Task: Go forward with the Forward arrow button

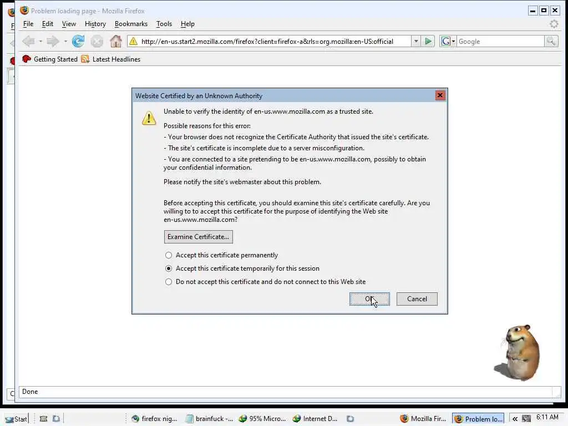Action: pos(53,41)
